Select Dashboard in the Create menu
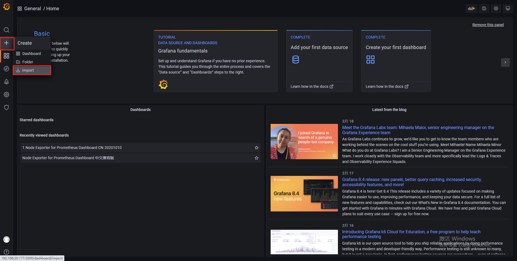This screenshot has width=517, height=261. (32, 54)
